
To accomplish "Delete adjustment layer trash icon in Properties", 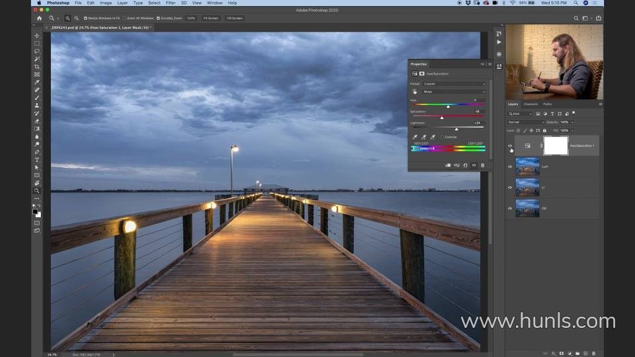I will click(482, 165).
